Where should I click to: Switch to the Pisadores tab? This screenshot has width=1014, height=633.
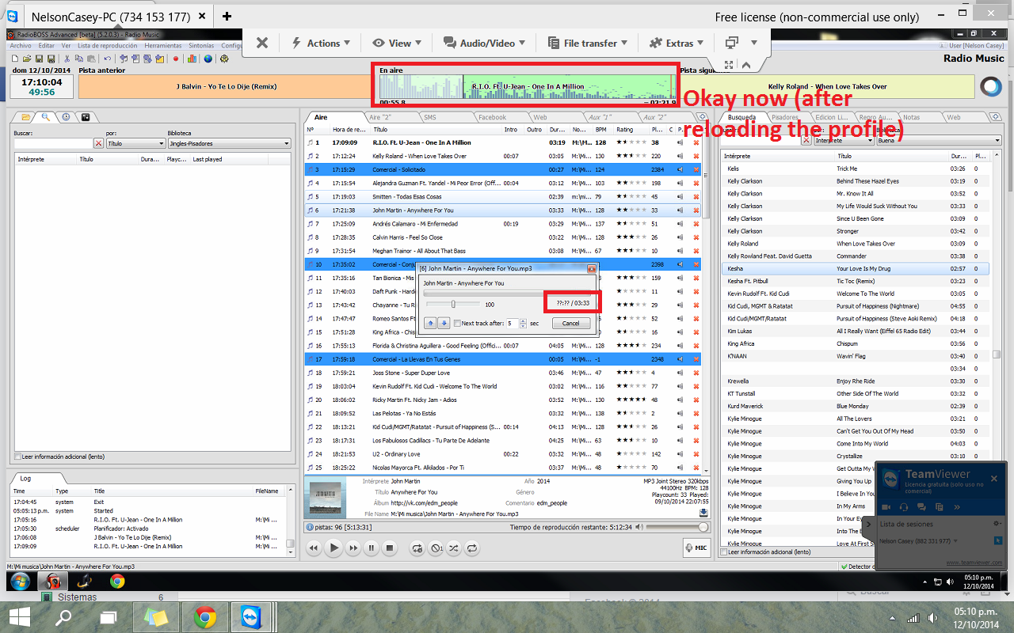784,117
